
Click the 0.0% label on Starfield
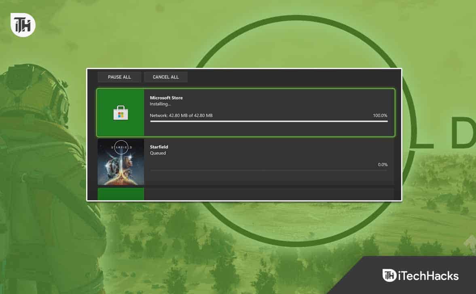coord(382,164)
